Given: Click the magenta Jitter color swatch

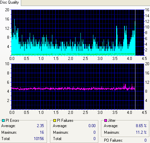Looking at the screenshot, I should pyautogui.click(x=106, y=120).
